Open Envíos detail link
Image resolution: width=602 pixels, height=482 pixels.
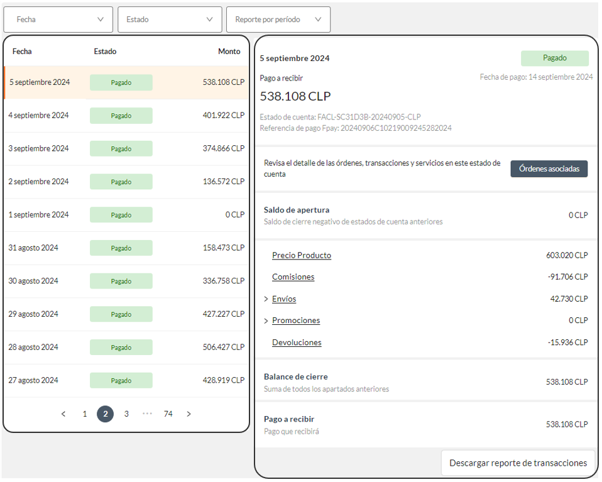[284, 299]
